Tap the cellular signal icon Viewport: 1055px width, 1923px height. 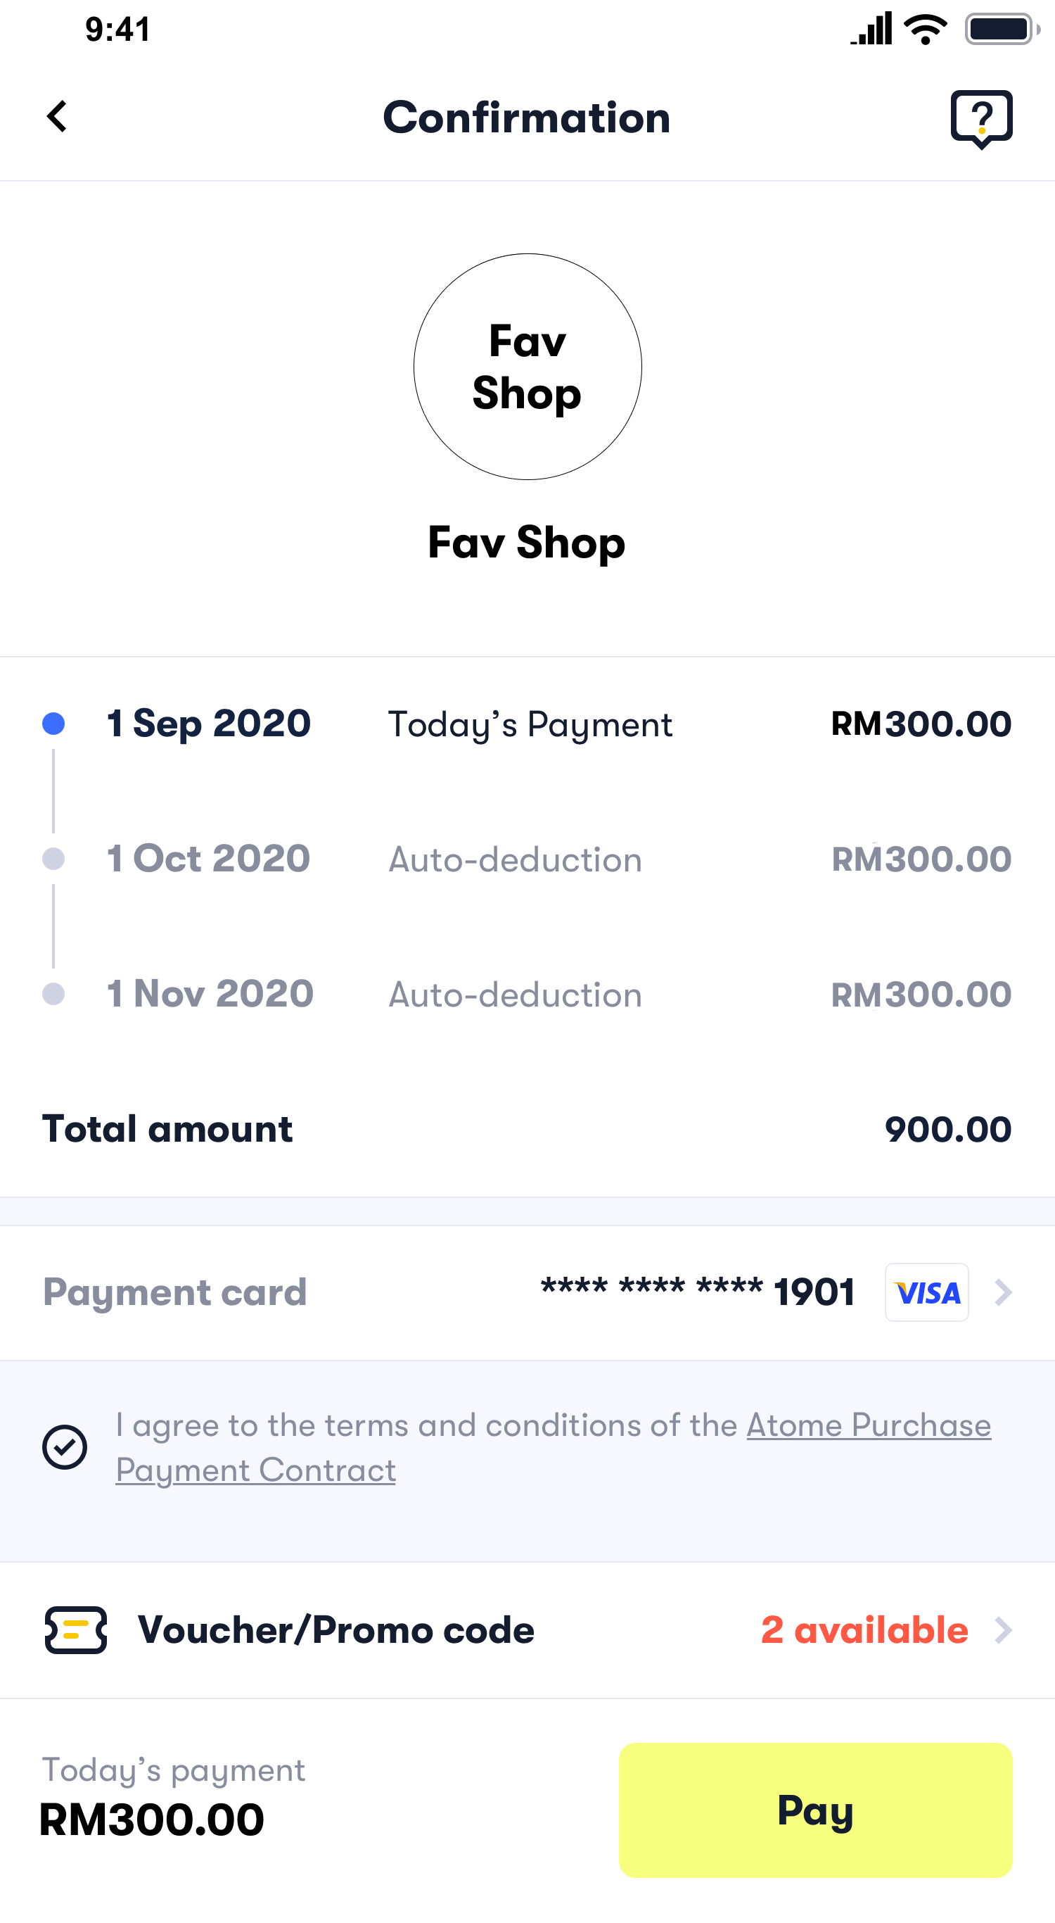click(x=871, y=30)
